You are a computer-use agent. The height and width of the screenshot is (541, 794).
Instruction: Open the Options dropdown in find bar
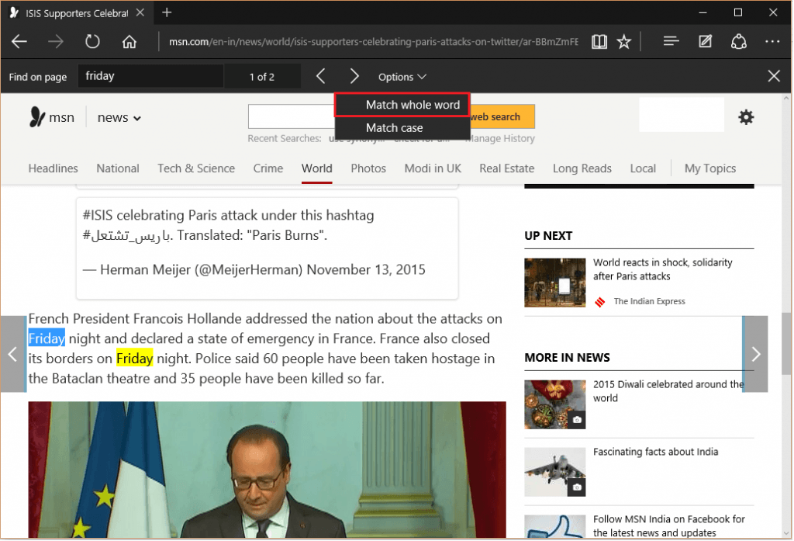point(402,76)
